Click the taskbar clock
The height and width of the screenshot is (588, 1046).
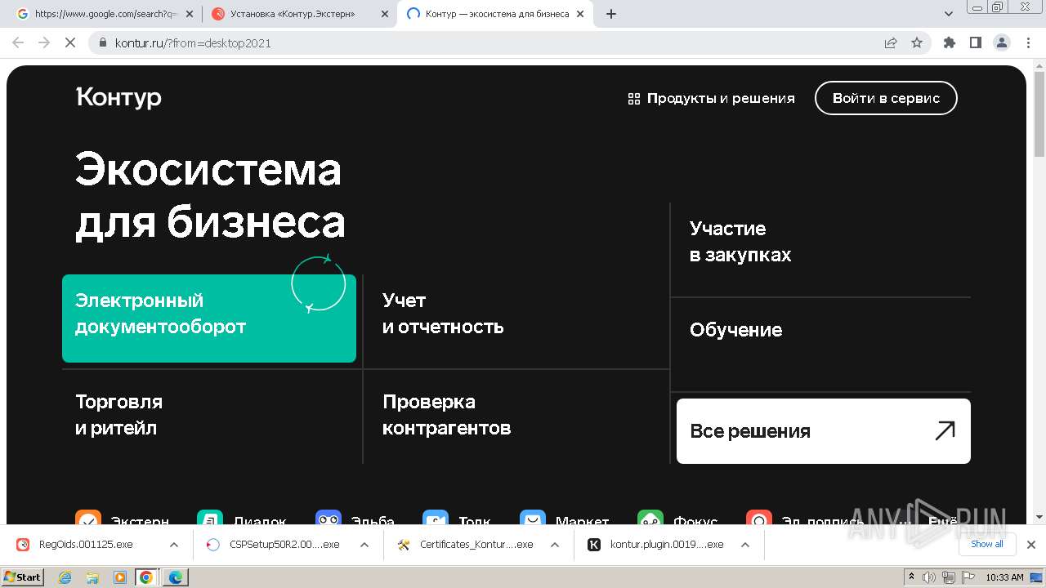[x=1004, y=577]
